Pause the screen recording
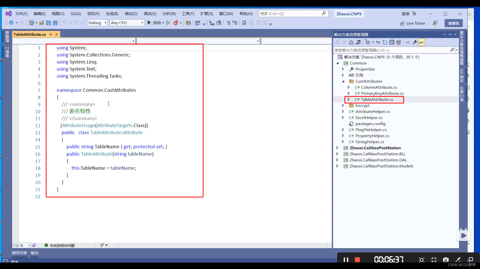Screen dimensions: 480x269 (346, 260)
